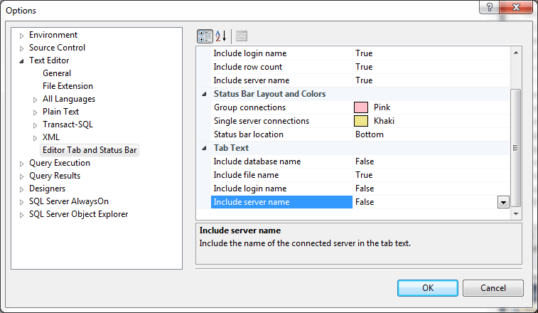This screenshot has width=538, height=313.
Task: Click the Property Pages toolbar icon
Action: pyautogui.click(x=242, y=36)
